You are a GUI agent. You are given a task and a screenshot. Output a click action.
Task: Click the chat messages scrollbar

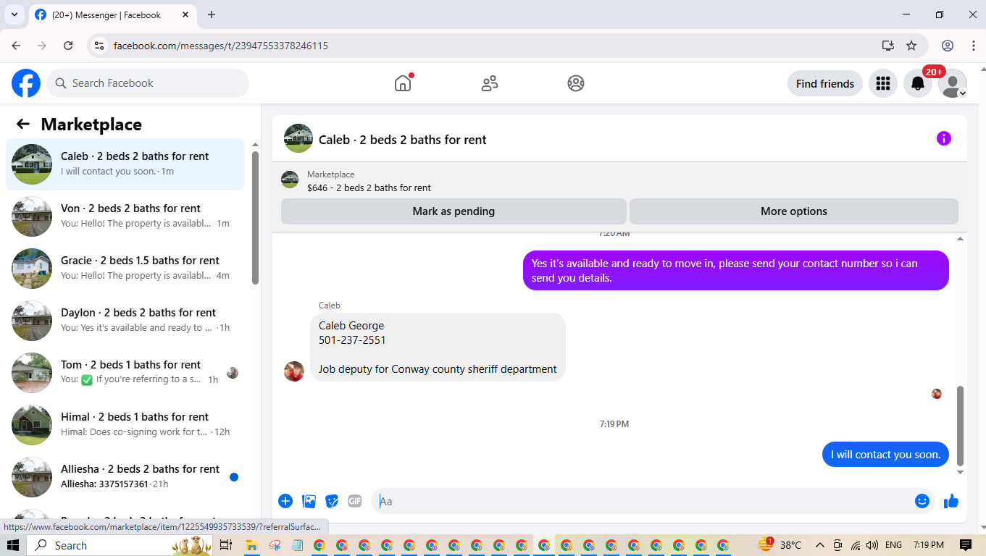961,426
